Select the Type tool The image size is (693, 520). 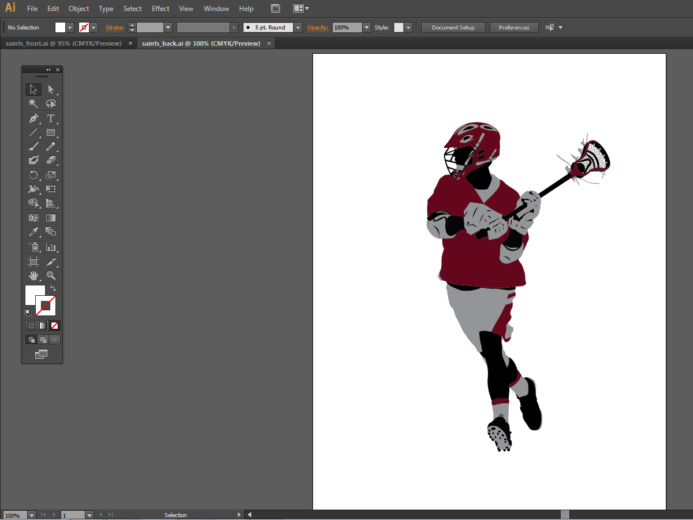point(51,118)
